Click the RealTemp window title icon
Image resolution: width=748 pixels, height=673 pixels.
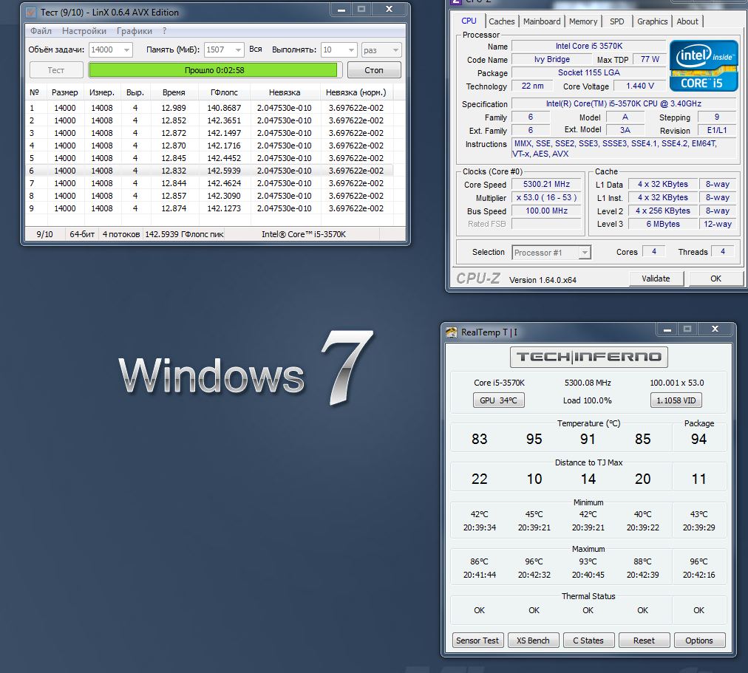pyautogui.click(x=452, y=332)
